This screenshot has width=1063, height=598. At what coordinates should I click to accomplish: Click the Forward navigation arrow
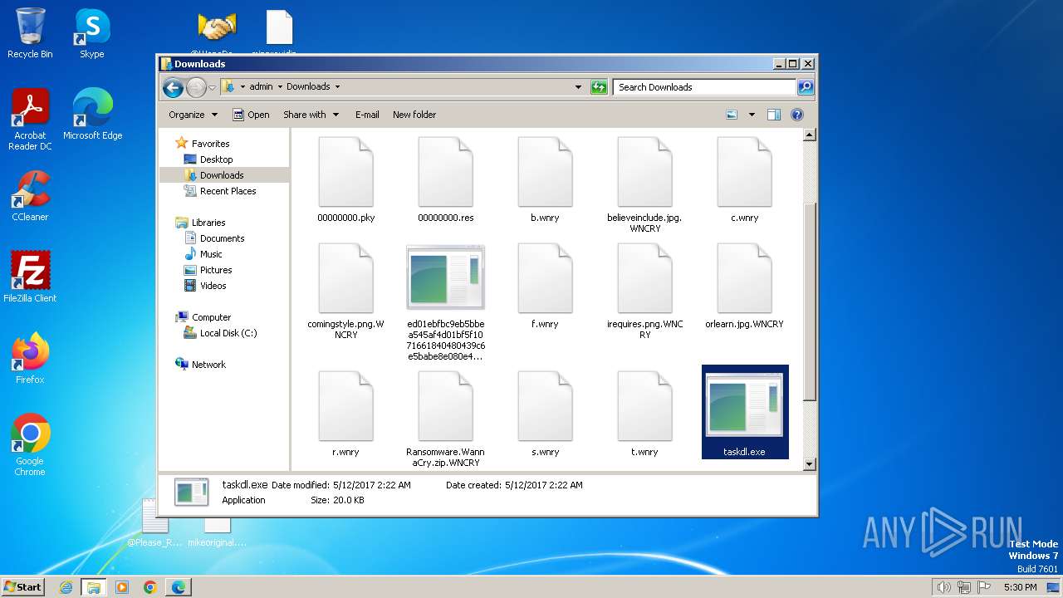(x=196, y=86)
